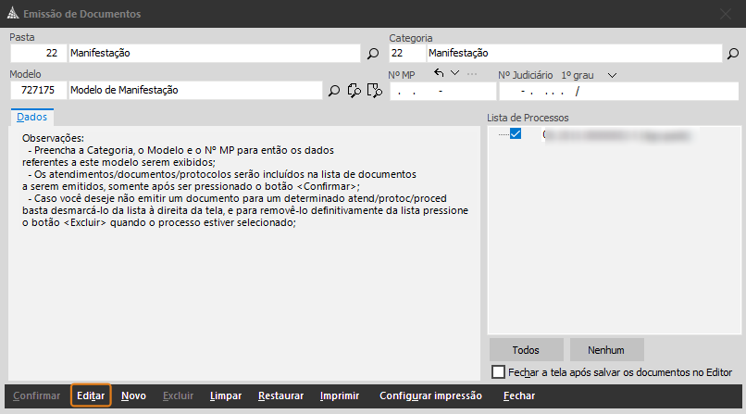Click the Nº MP input field
This screenshot has width=746, height=414.
(443, 92)
